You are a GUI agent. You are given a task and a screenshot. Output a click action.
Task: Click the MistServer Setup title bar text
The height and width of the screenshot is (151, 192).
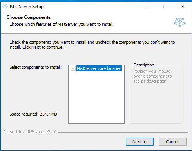pos(27,7)
